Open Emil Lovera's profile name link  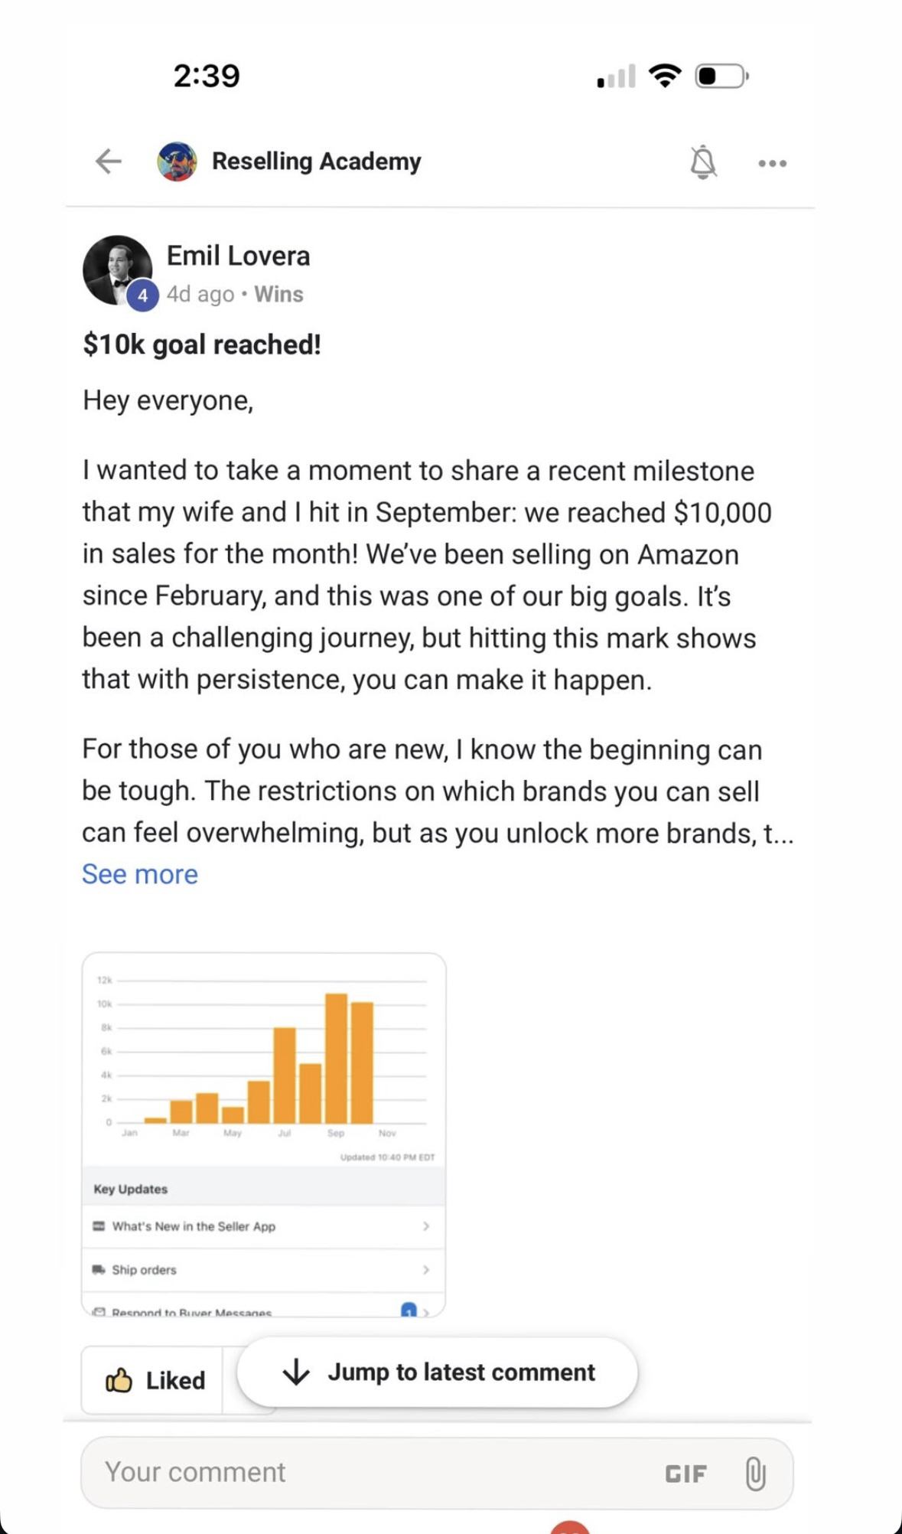coord(238,256)
